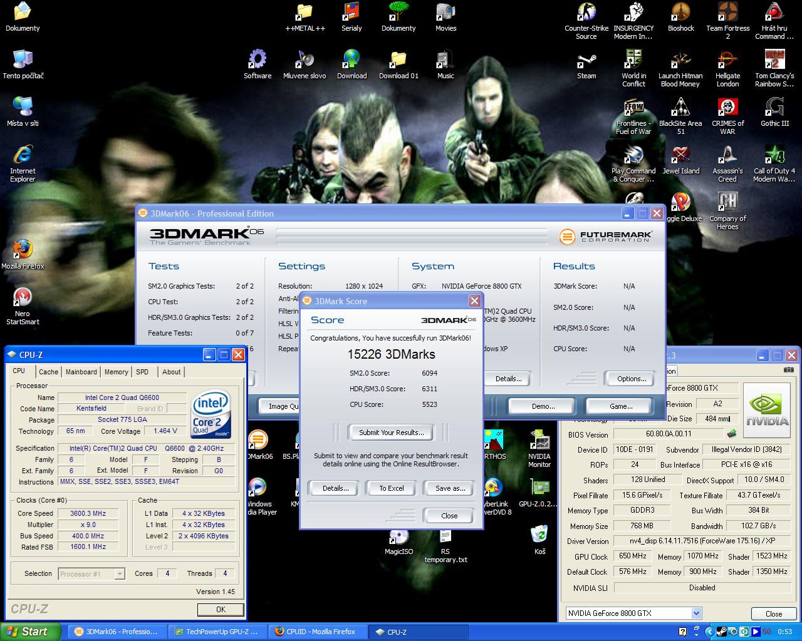Expand the NVIDIA GeForce 8800 GTX dropdown

pyautogui.click(x=696, y=613)
